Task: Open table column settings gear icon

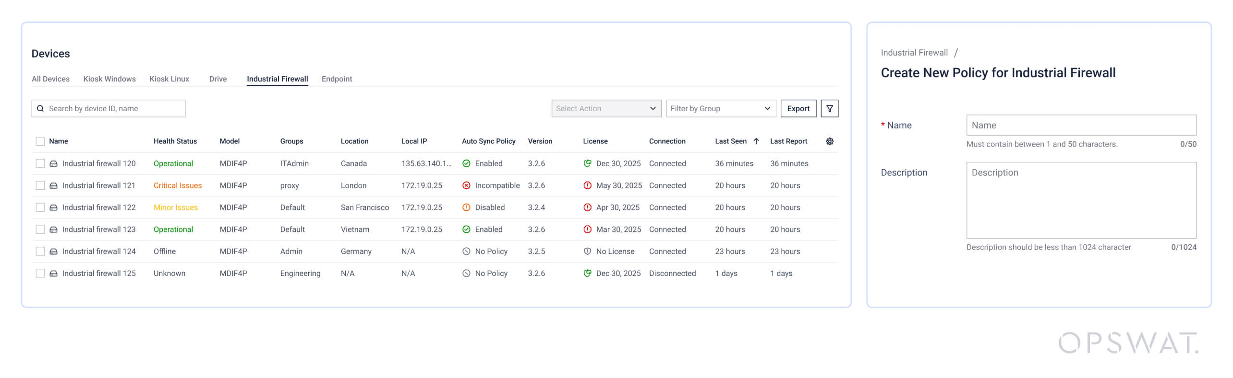Action: (829, 141)
